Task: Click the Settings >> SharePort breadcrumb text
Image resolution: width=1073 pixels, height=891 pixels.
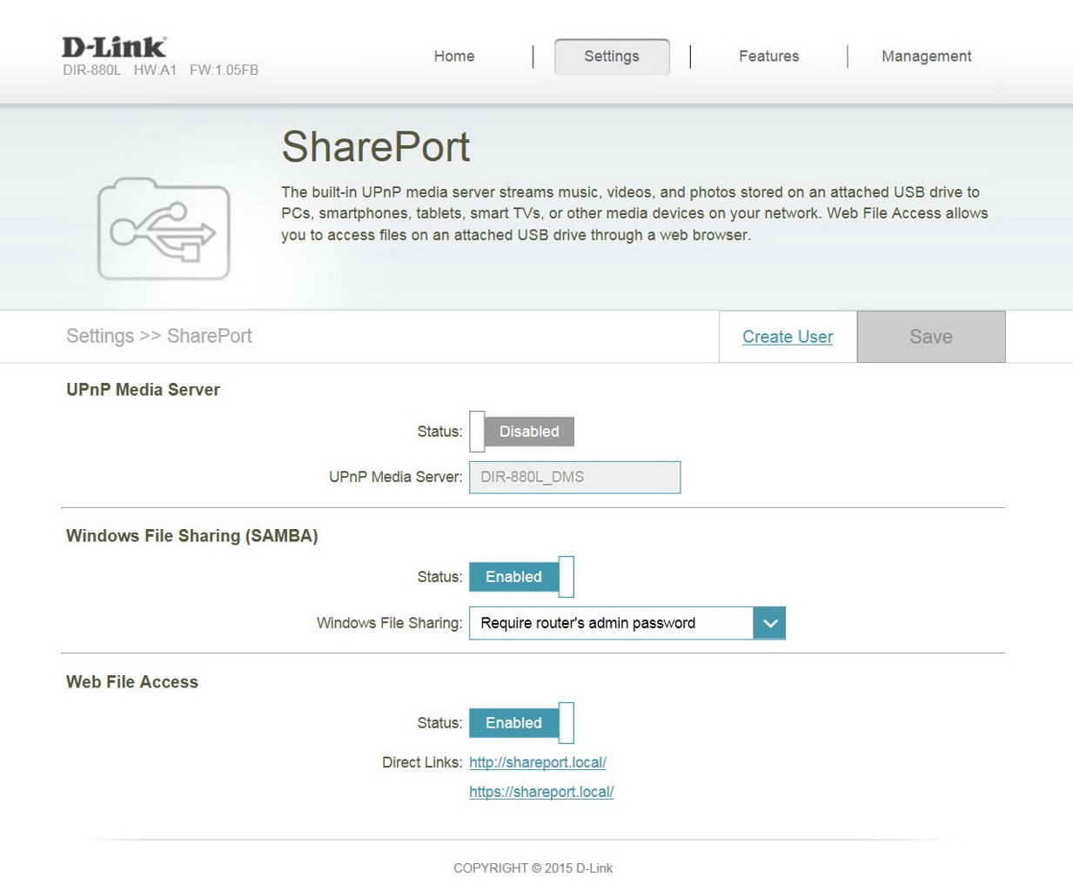Action: (159, 336)
